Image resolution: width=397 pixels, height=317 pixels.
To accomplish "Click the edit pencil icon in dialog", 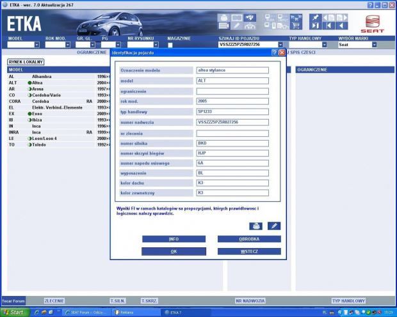I will coord(274,226).
